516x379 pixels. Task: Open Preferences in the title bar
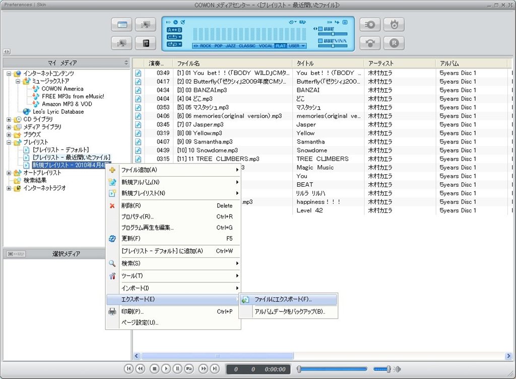pyautogui.click(x=18, y=5)
